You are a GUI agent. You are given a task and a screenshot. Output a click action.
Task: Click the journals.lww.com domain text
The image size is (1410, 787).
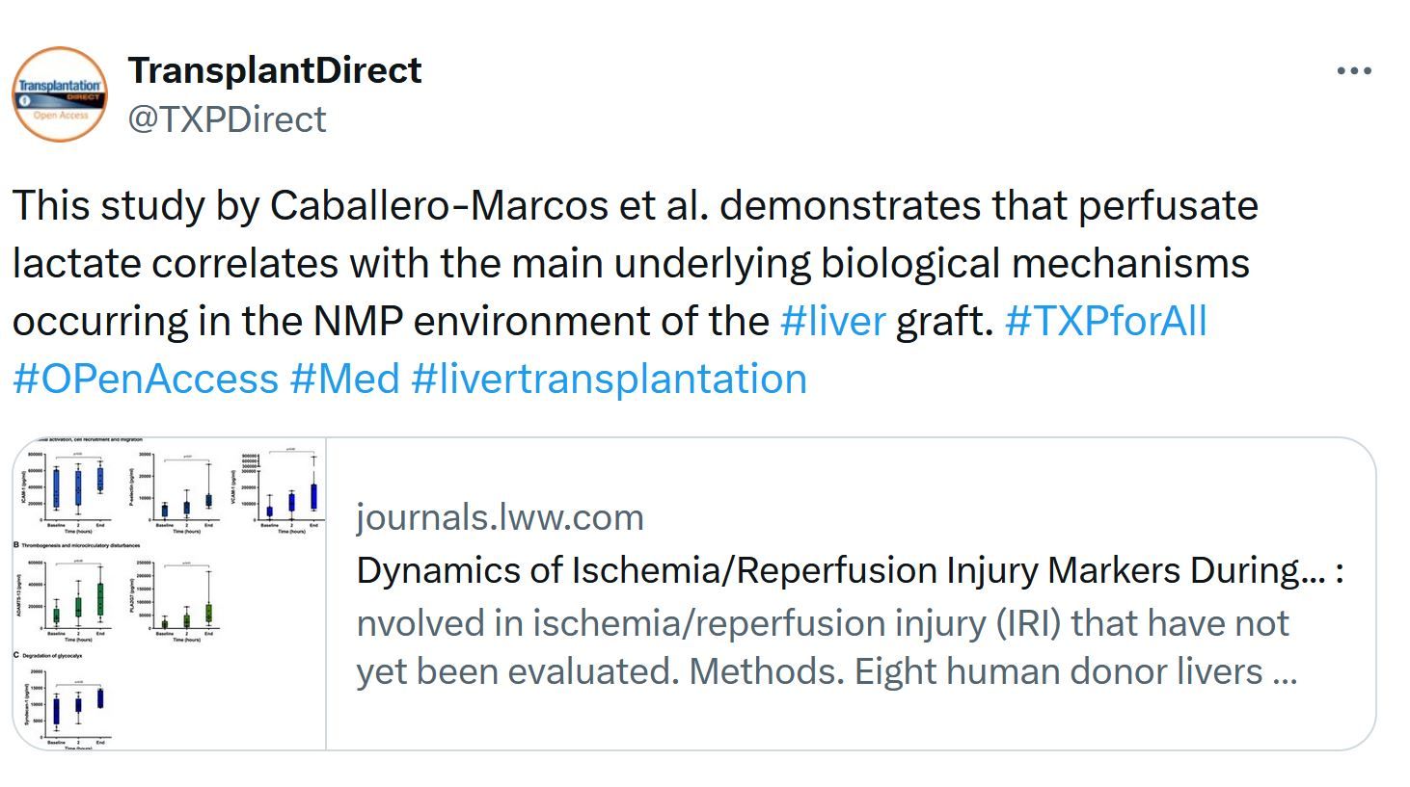click(x=500, y=517)
